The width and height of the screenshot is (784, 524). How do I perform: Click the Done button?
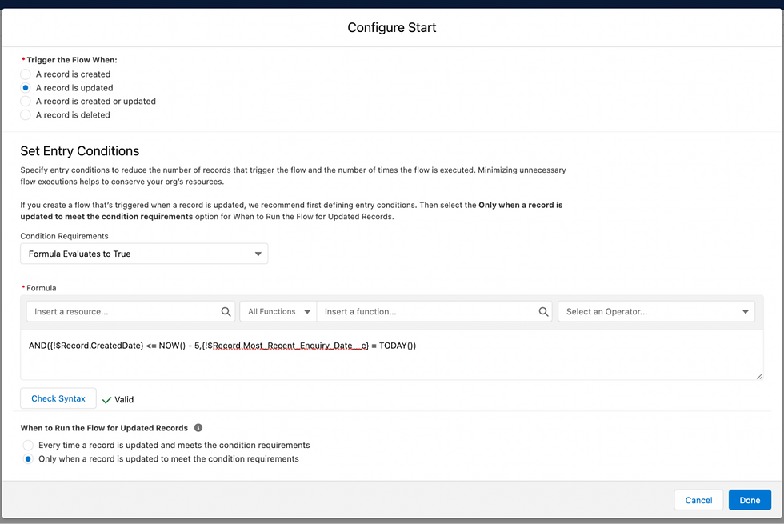[x=750, y=500]
